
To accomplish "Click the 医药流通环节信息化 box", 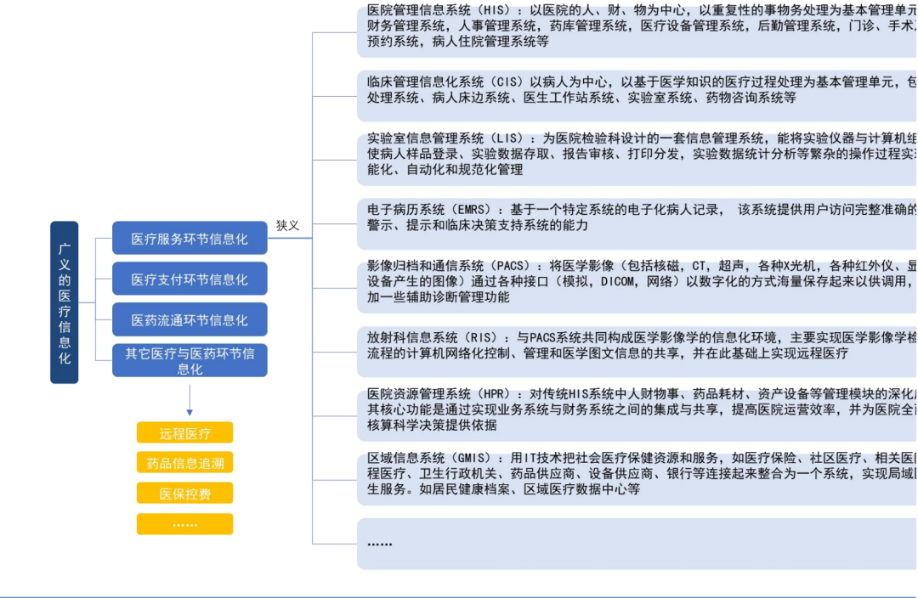I will (x=189, y=319).
